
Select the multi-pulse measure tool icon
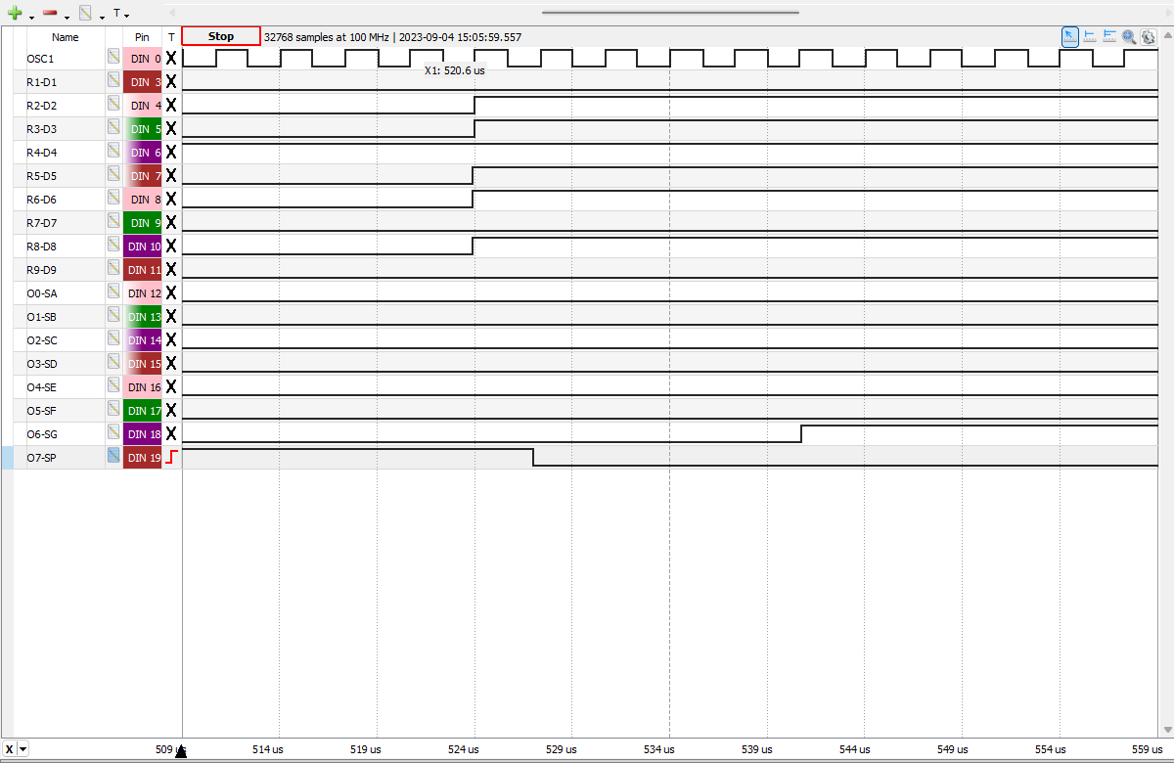pos(1109,36)
